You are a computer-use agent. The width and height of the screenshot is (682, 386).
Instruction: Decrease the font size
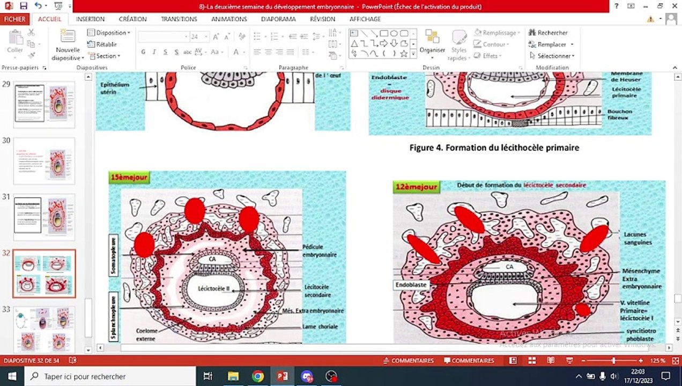[x=226, y=37]
